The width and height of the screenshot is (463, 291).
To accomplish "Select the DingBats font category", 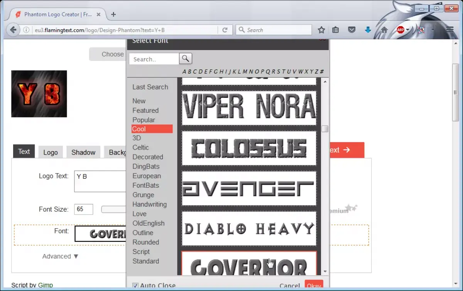I will click(x=146, y=167).
